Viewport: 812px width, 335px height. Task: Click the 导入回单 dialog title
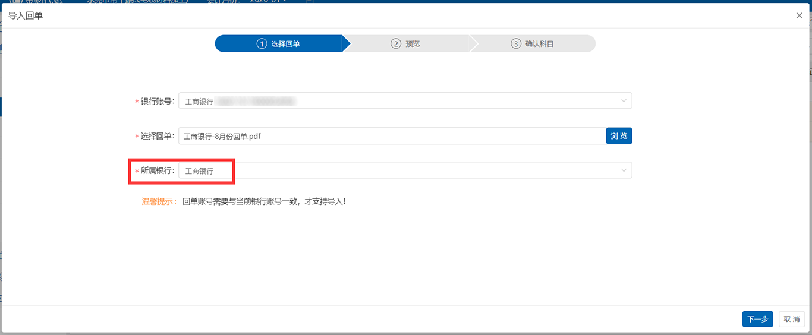coord(26,15)
